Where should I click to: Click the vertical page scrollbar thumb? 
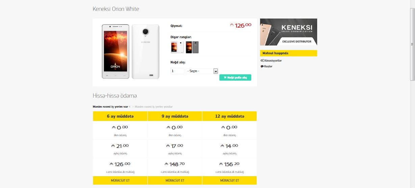coord(412,44)
